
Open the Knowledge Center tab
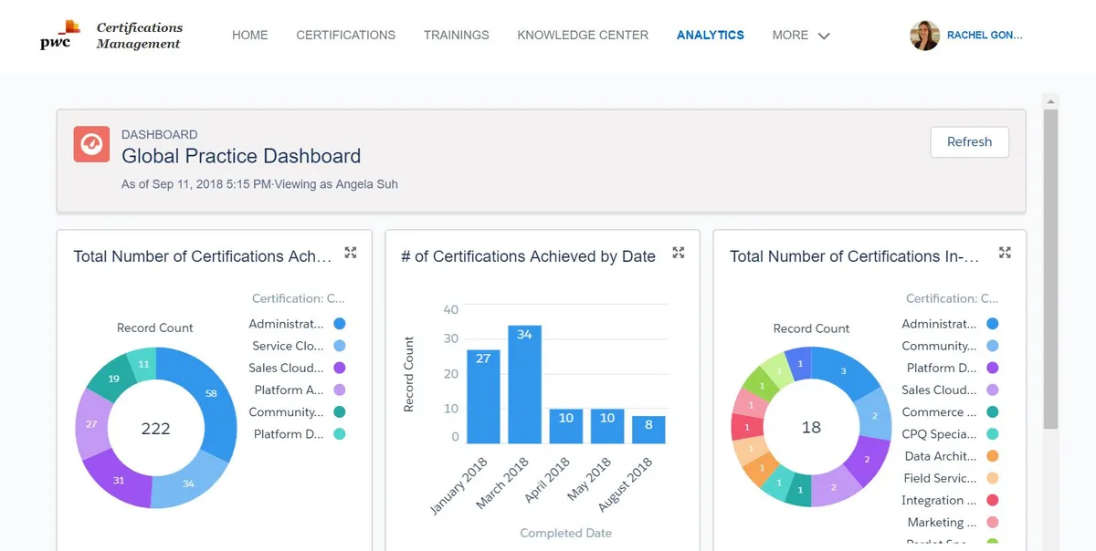(583, 35)
